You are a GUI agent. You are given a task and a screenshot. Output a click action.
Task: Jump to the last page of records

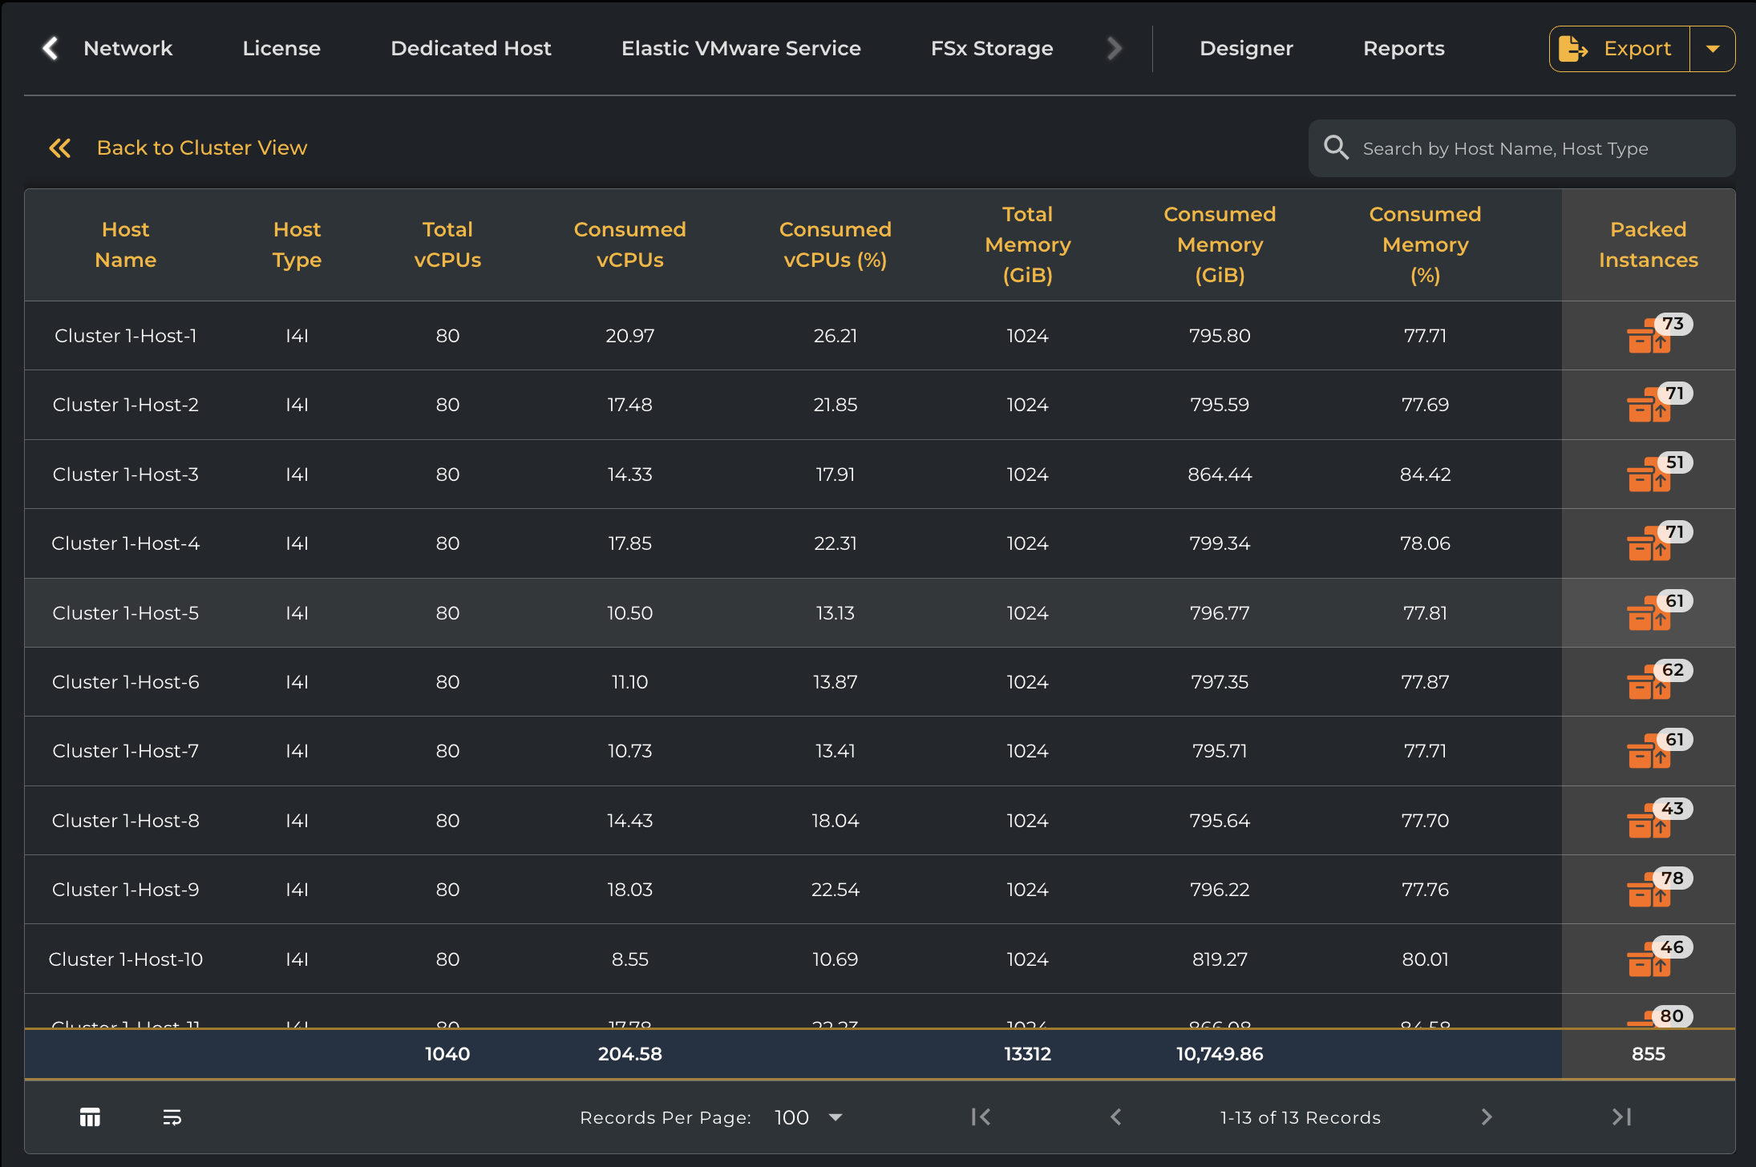1621,1117
